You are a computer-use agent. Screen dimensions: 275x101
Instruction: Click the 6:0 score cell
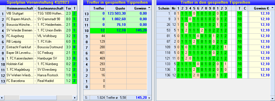[x=68, y=42]
